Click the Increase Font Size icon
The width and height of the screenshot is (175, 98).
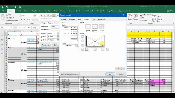42,16
